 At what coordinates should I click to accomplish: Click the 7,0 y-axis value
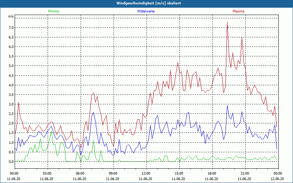tap(11, 28)
